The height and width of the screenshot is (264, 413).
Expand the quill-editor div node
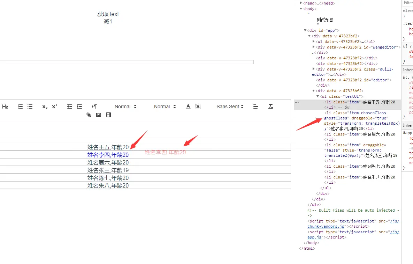click(x=313, y=69)
